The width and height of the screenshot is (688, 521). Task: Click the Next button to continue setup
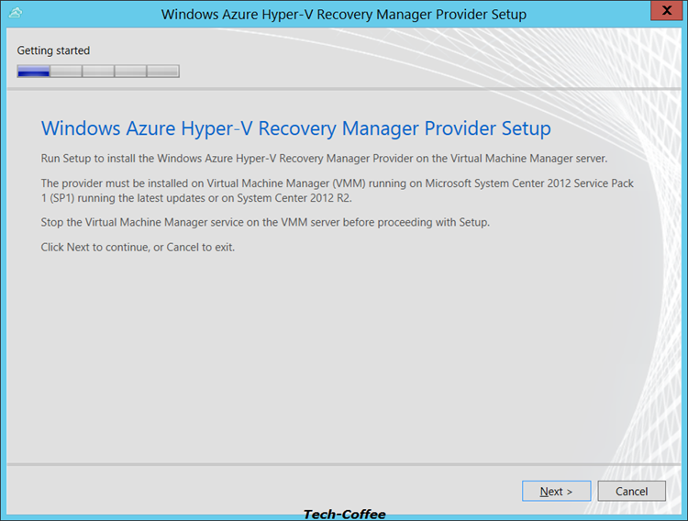[557, 491]
